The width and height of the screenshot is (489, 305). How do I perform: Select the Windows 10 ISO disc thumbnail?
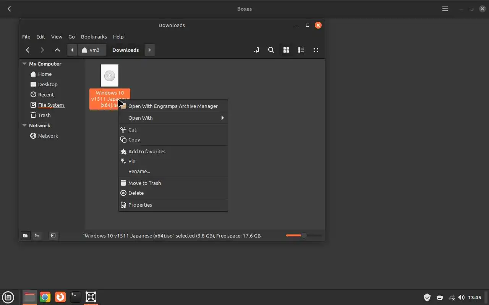[x=110, y=75]
